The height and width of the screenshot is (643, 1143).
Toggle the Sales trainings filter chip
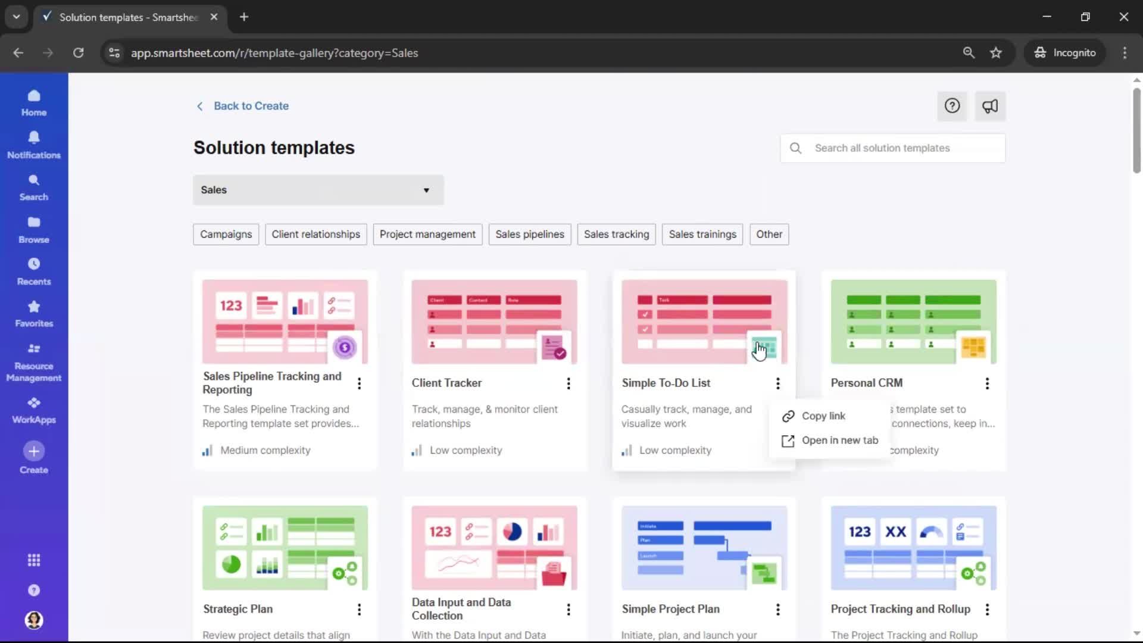[x=702, y=234]
